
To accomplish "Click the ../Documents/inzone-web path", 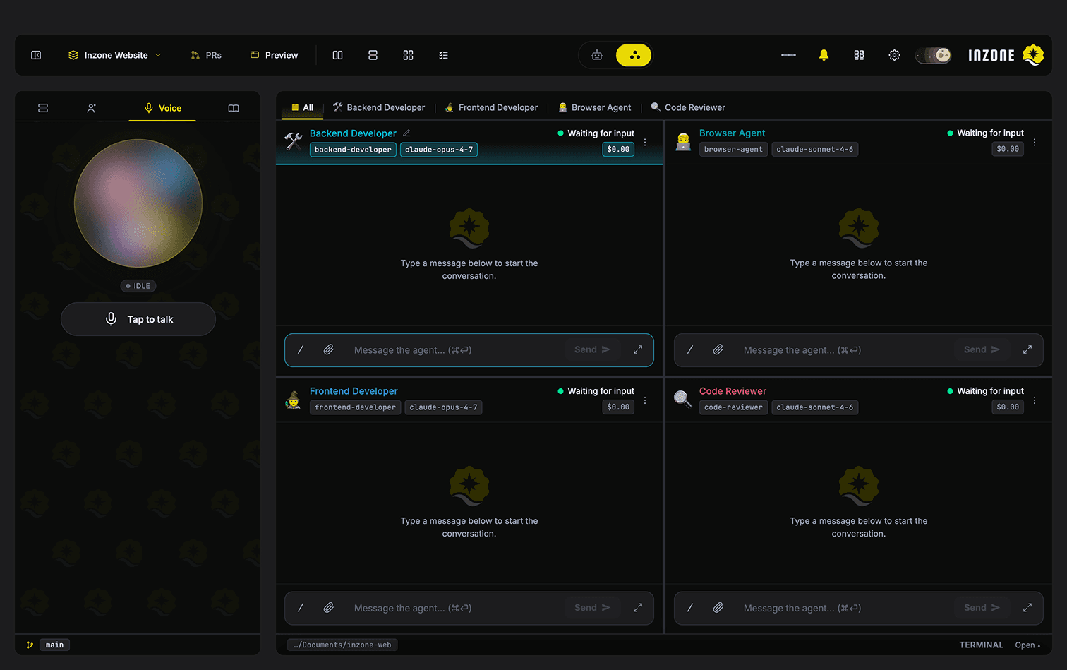I will point(342,645).
